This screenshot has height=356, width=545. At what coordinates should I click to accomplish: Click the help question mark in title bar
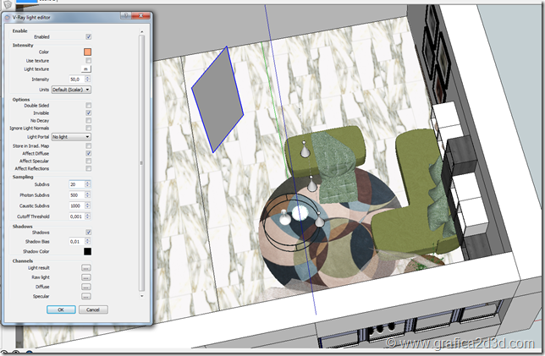tap(125, 16)
